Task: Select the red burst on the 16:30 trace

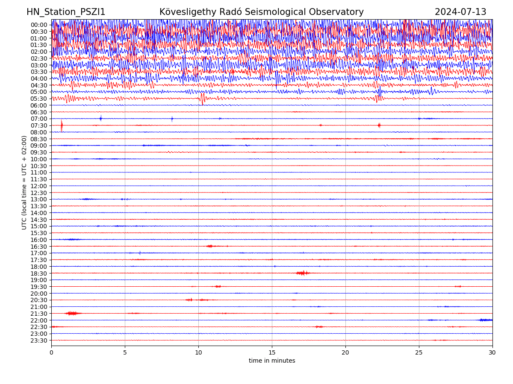Action: click(209, 246)
